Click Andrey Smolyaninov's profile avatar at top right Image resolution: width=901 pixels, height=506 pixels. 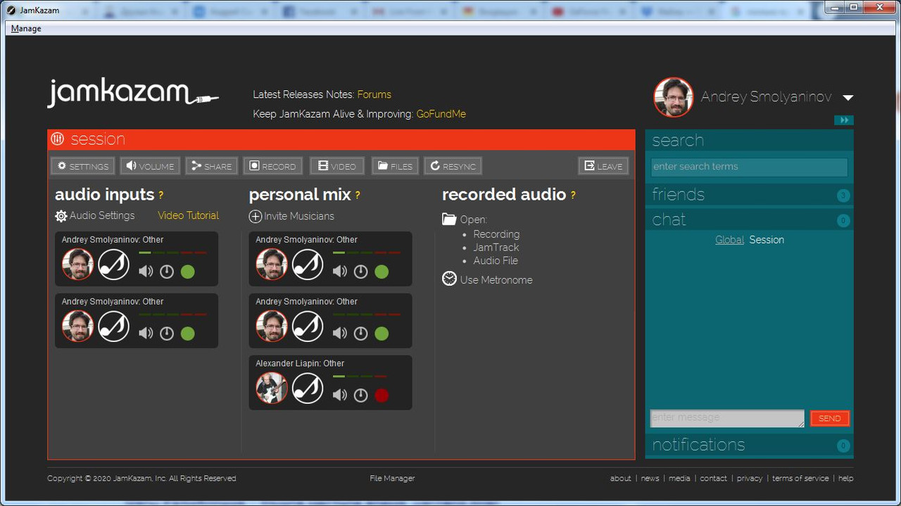pos(674,97)
